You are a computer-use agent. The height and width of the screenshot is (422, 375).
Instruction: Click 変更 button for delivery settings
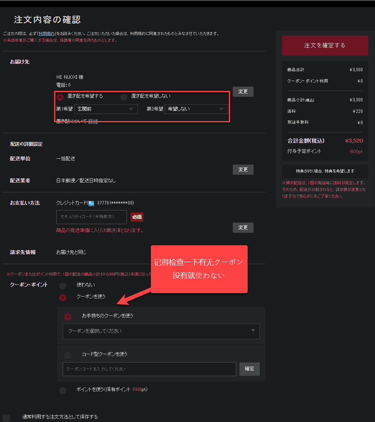243,170
